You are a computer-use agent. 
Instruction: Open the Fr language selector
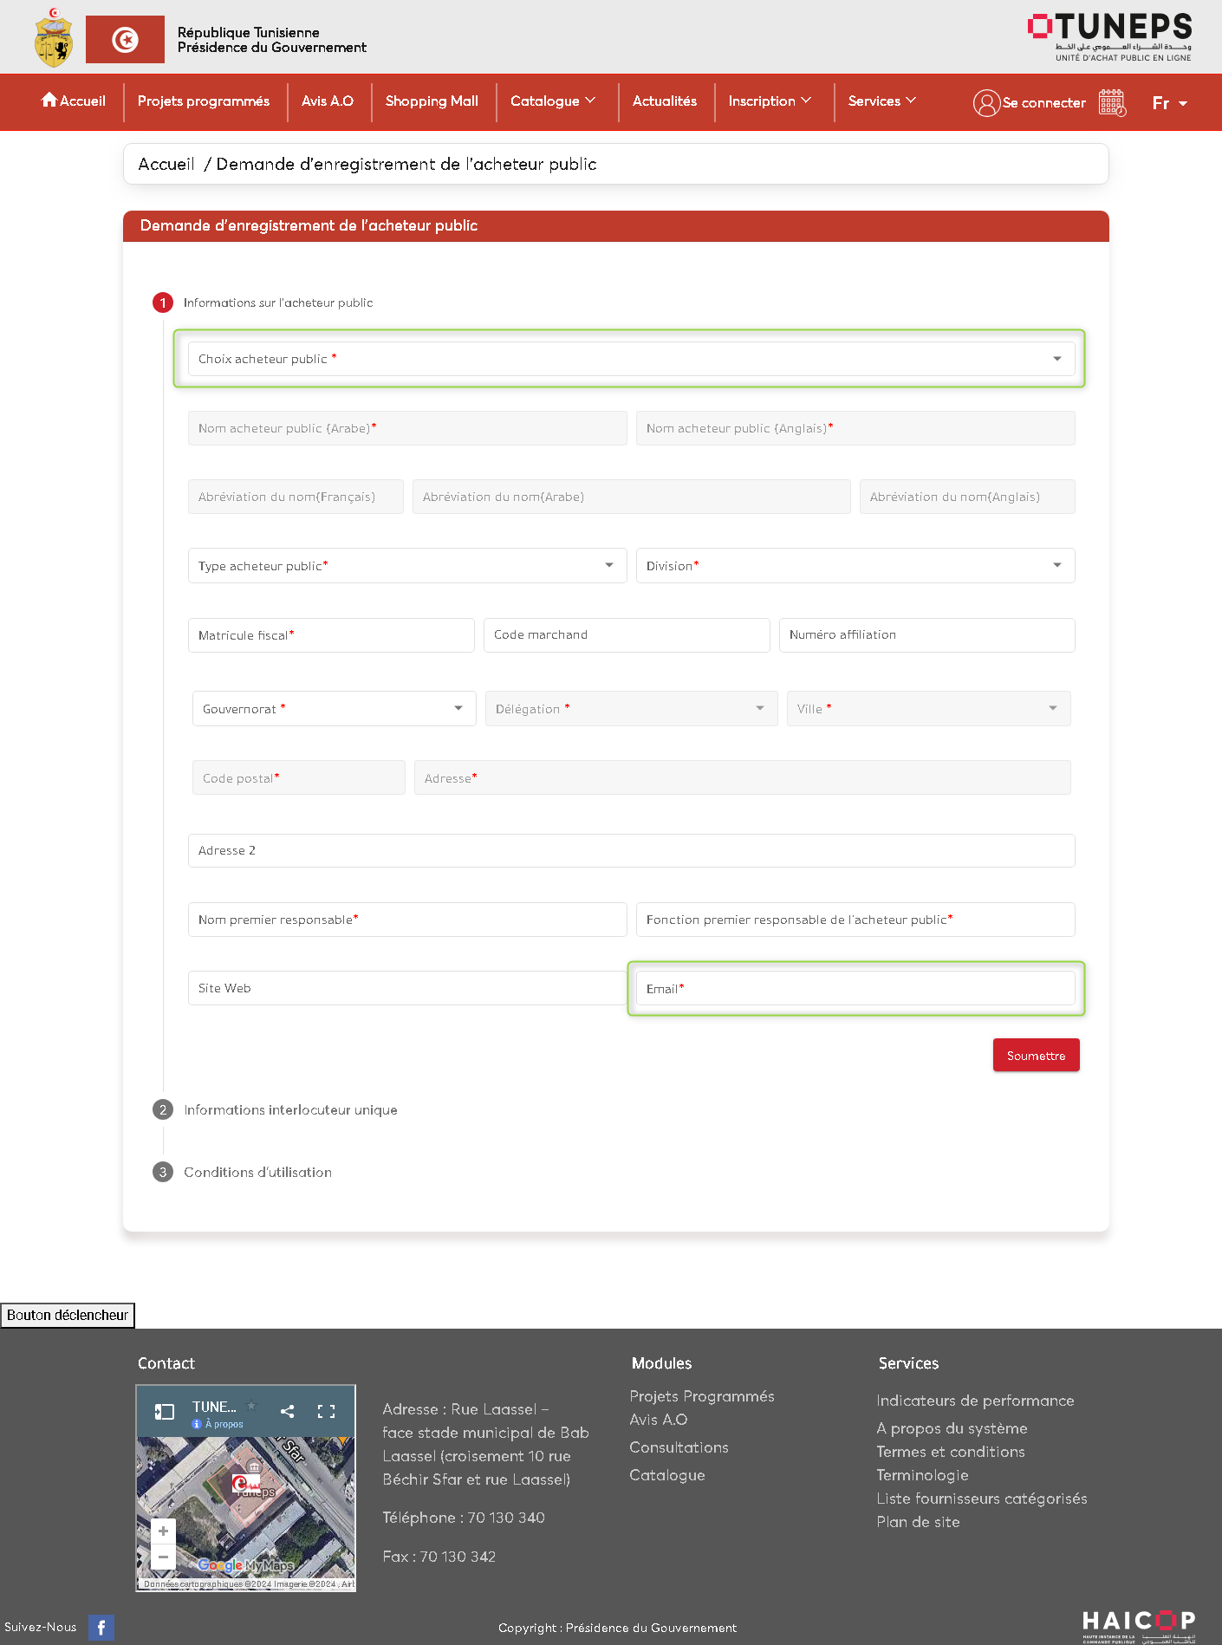1169,103
